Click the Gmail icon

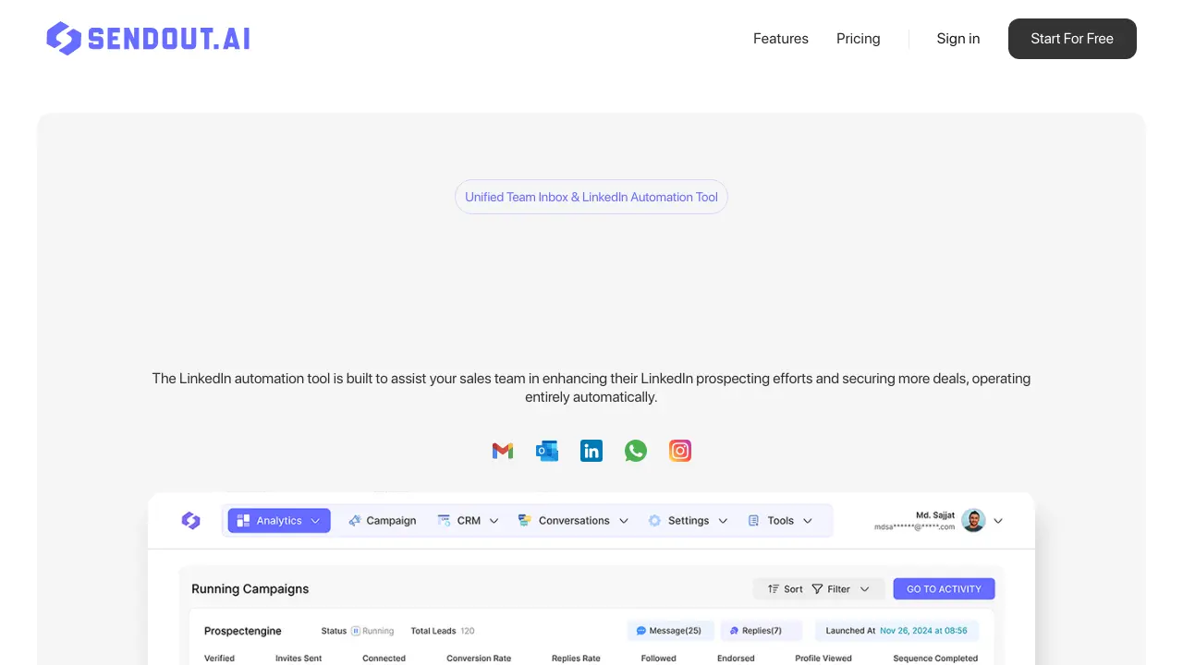click(503, 451)
